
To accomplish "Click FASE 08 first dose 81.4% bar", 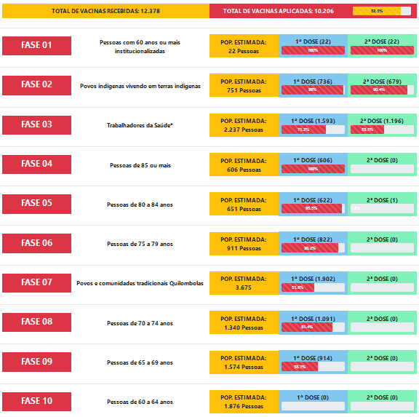I will coord(313,327).
